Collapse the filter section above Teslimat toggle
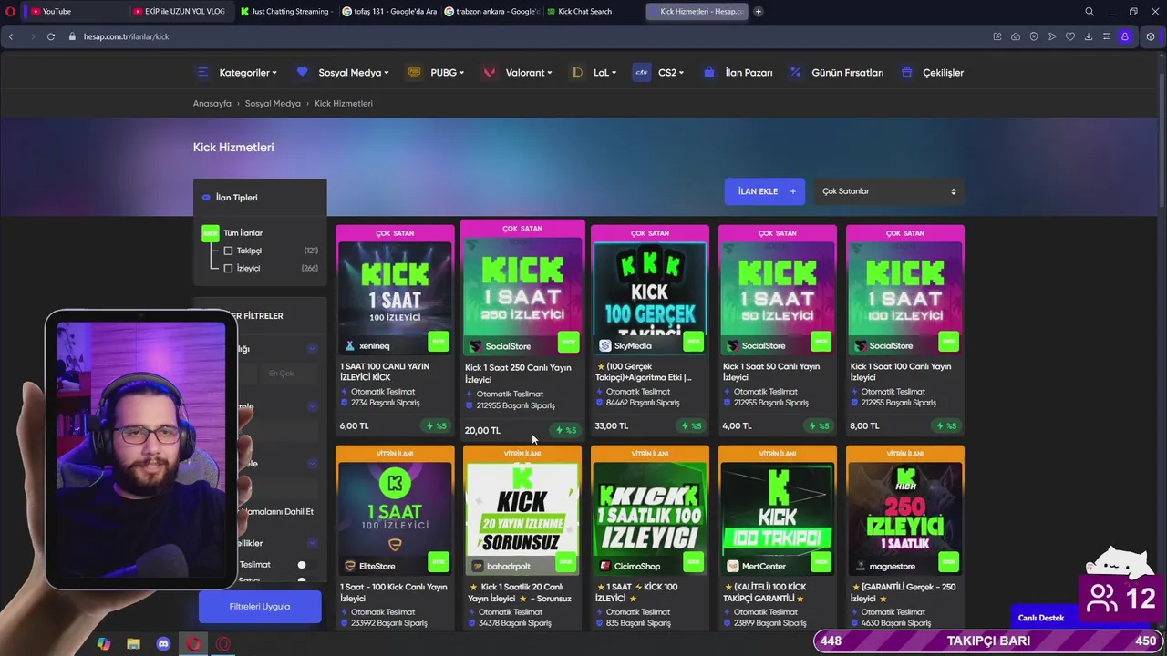1167x656 pixels. click(x=312, y=543)
